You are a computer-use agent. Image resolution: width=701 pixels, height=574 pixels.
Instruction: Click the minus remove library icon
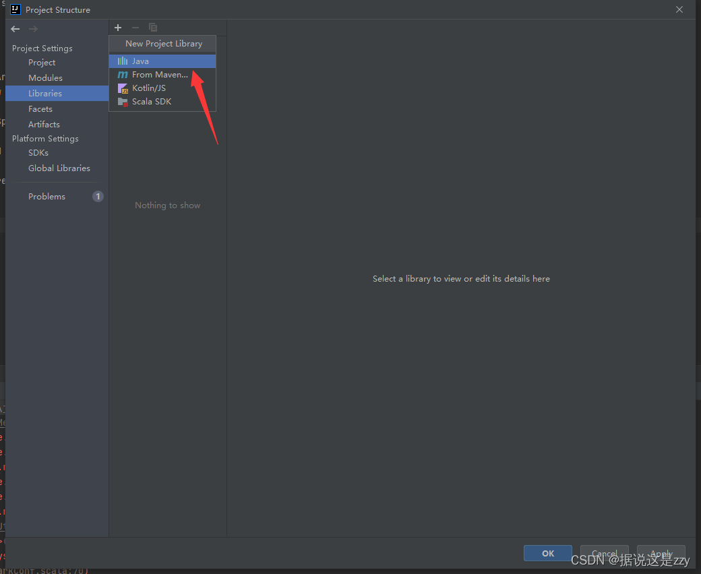[x=135, y=28]
